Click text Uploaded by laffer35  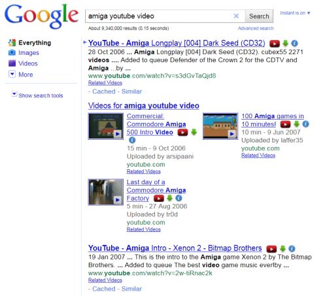pos(272,140)
